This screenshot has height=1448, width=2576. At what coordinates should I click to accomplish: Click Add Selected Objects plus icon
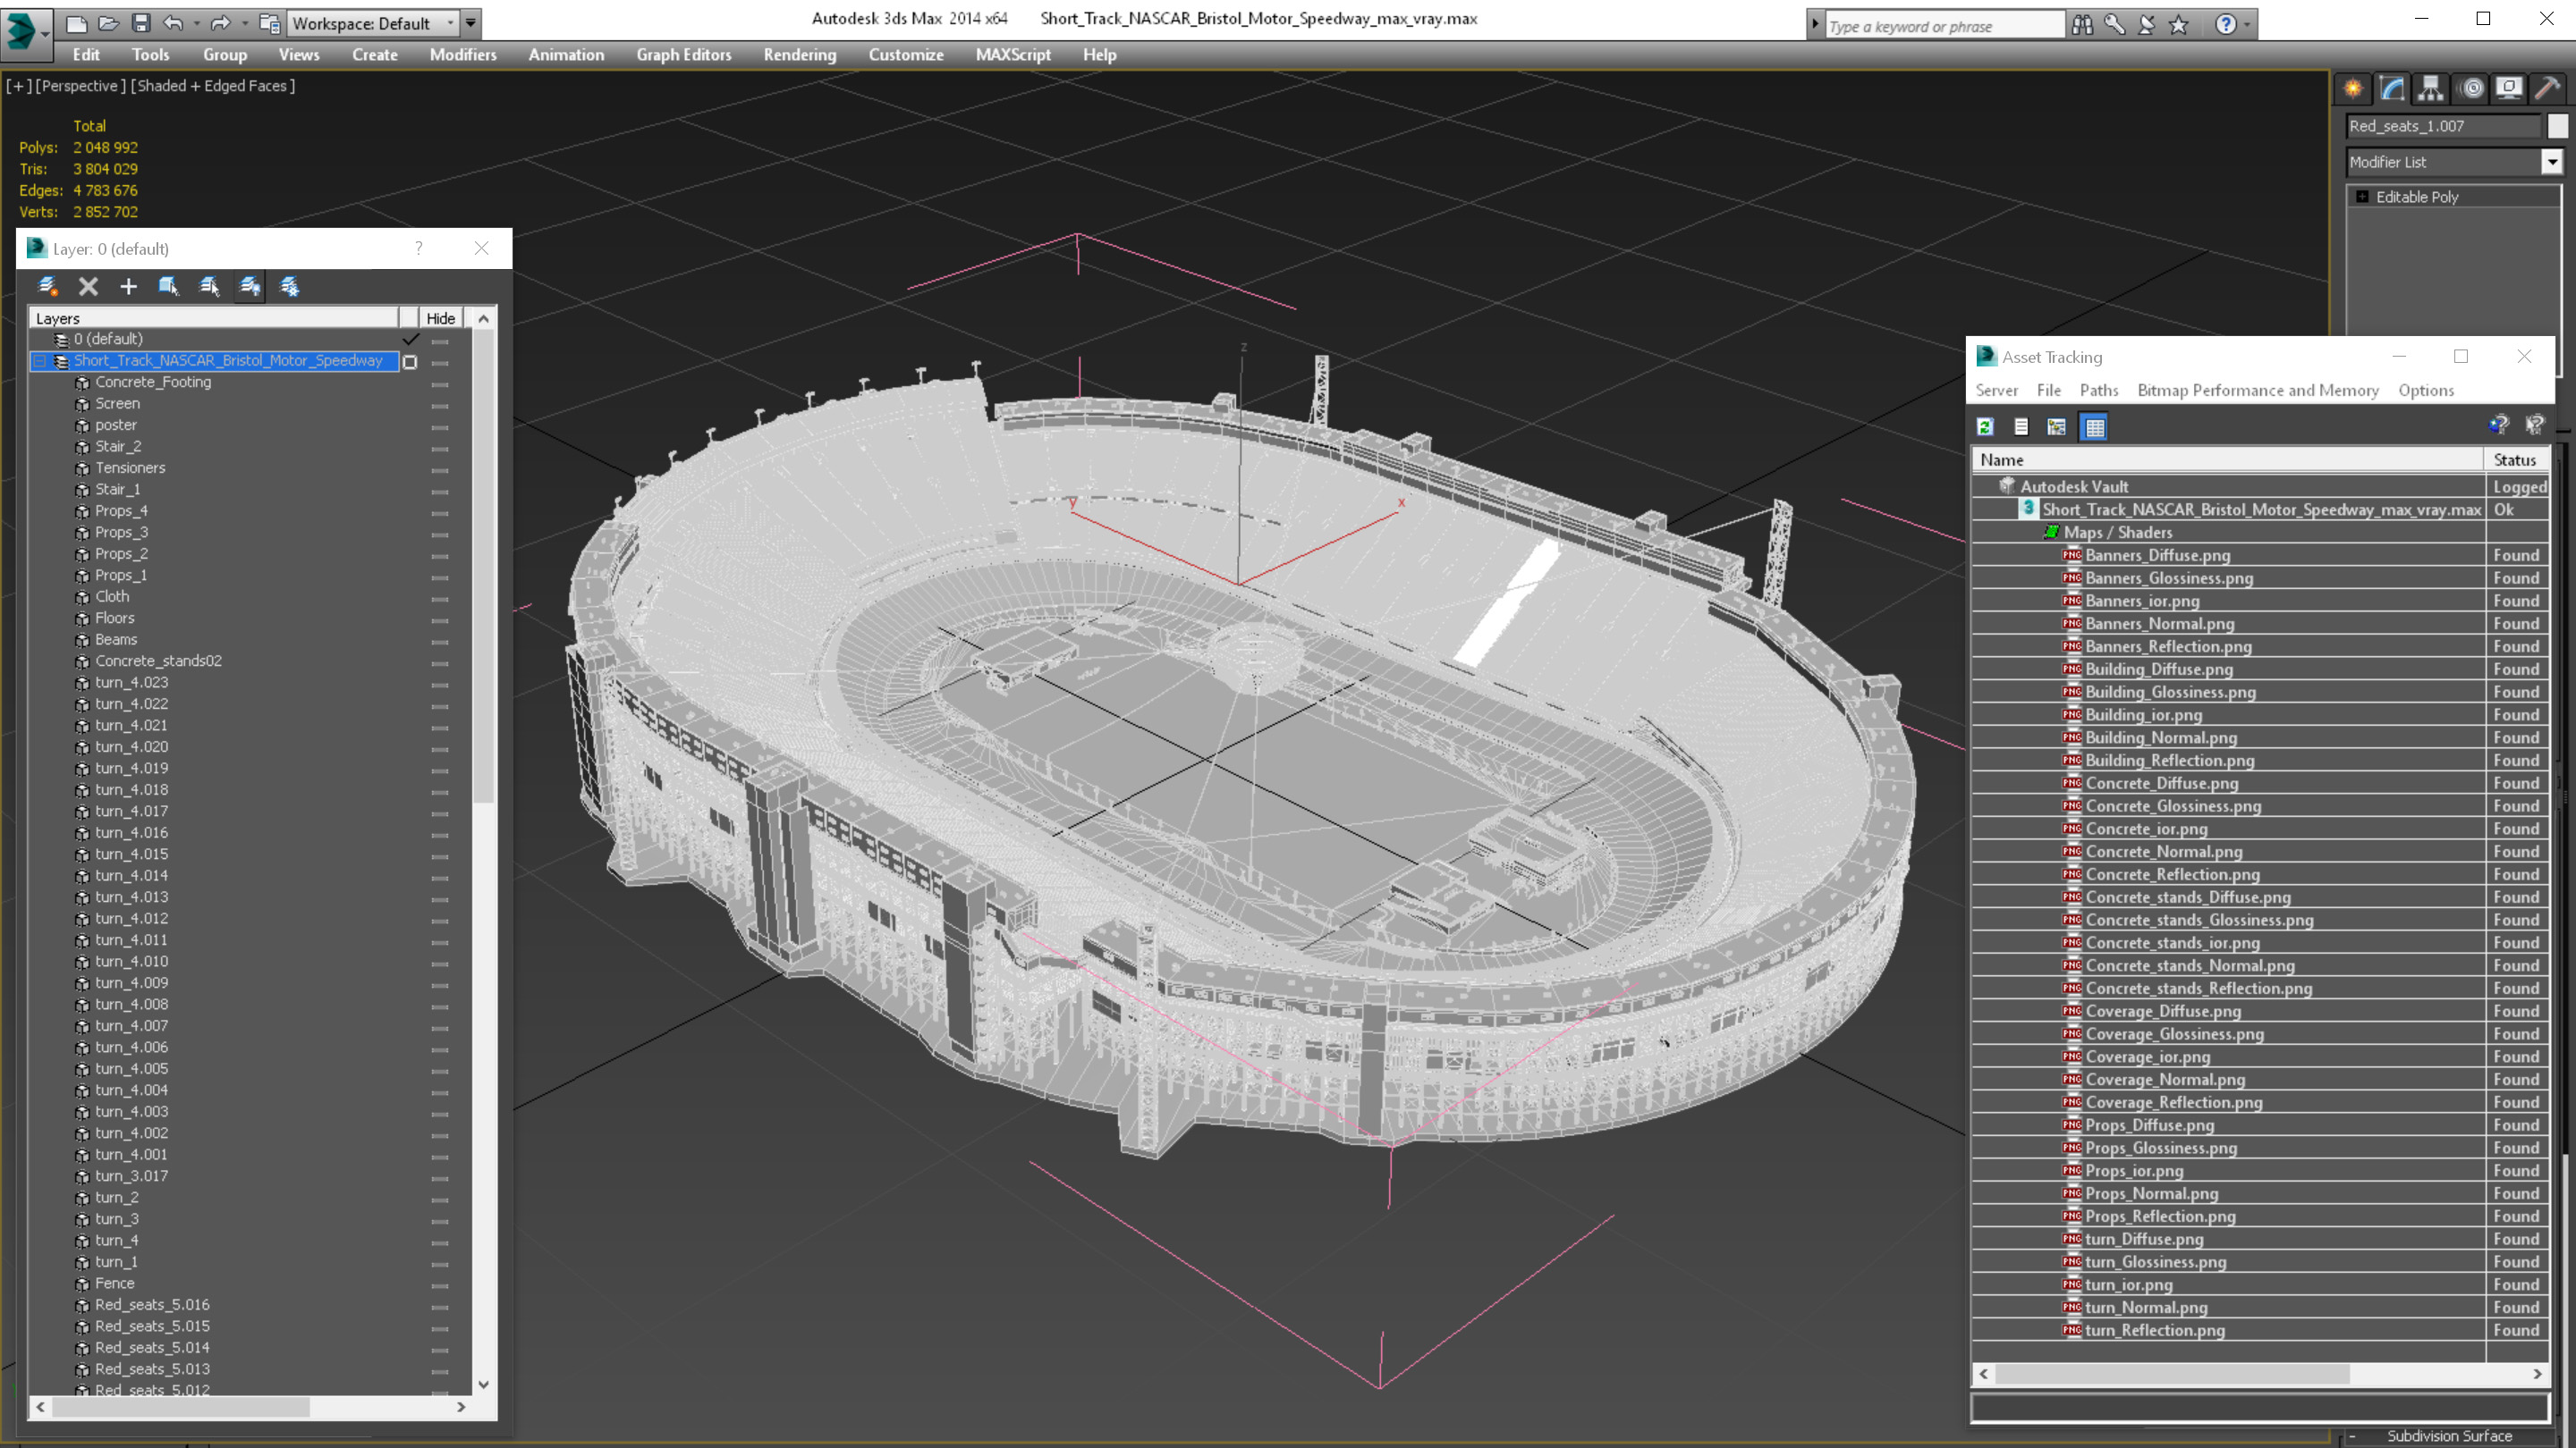(x=128, y=287)
